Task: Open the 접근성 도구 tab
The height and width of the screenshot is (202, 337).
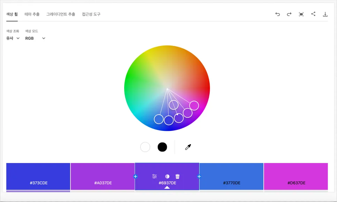Action: tap(91, 14)
